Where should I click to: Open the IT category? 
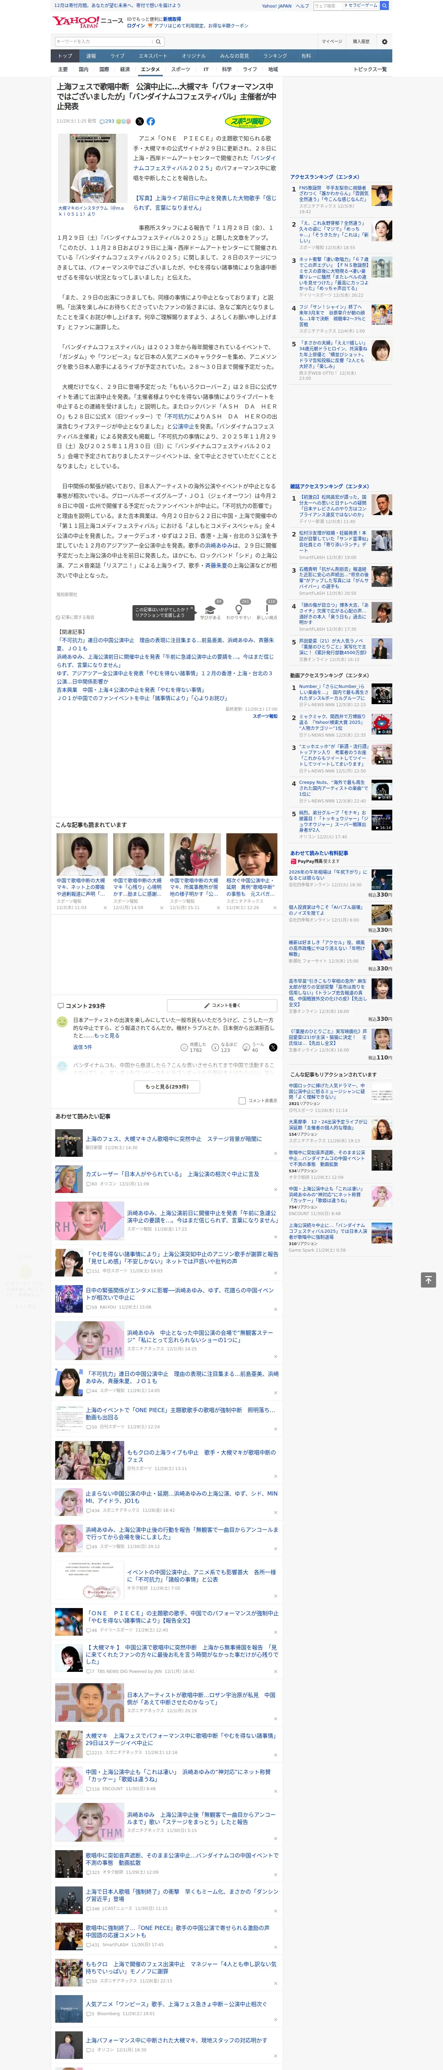tap(206, 69)
